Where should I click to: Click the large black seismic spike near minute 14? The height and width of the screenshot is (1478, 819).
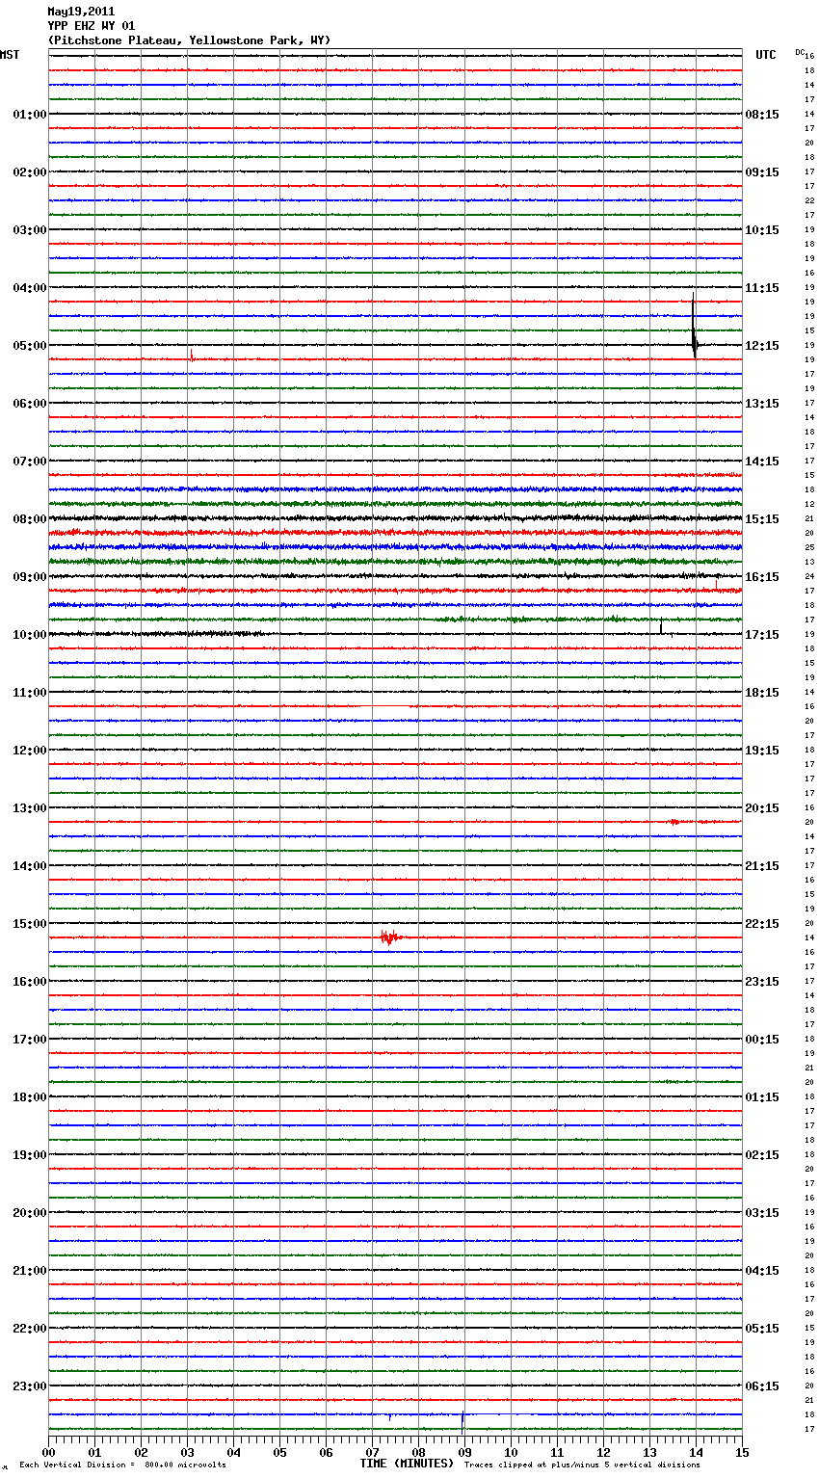[694, 328]
